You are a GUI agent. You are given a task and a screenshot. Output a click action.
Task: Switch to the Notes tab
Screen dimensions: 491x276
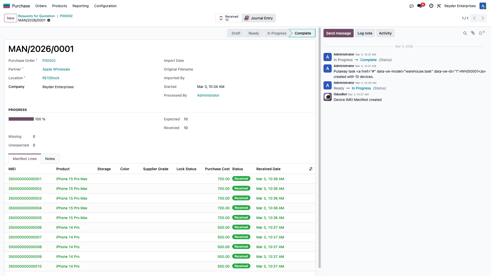click(x=50, y=159)
